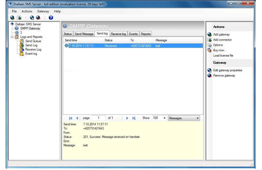Image resolution: width=262 pixels, height=170 pixels.
Task: Click the Send Queue icon
Action: (22, 41)
